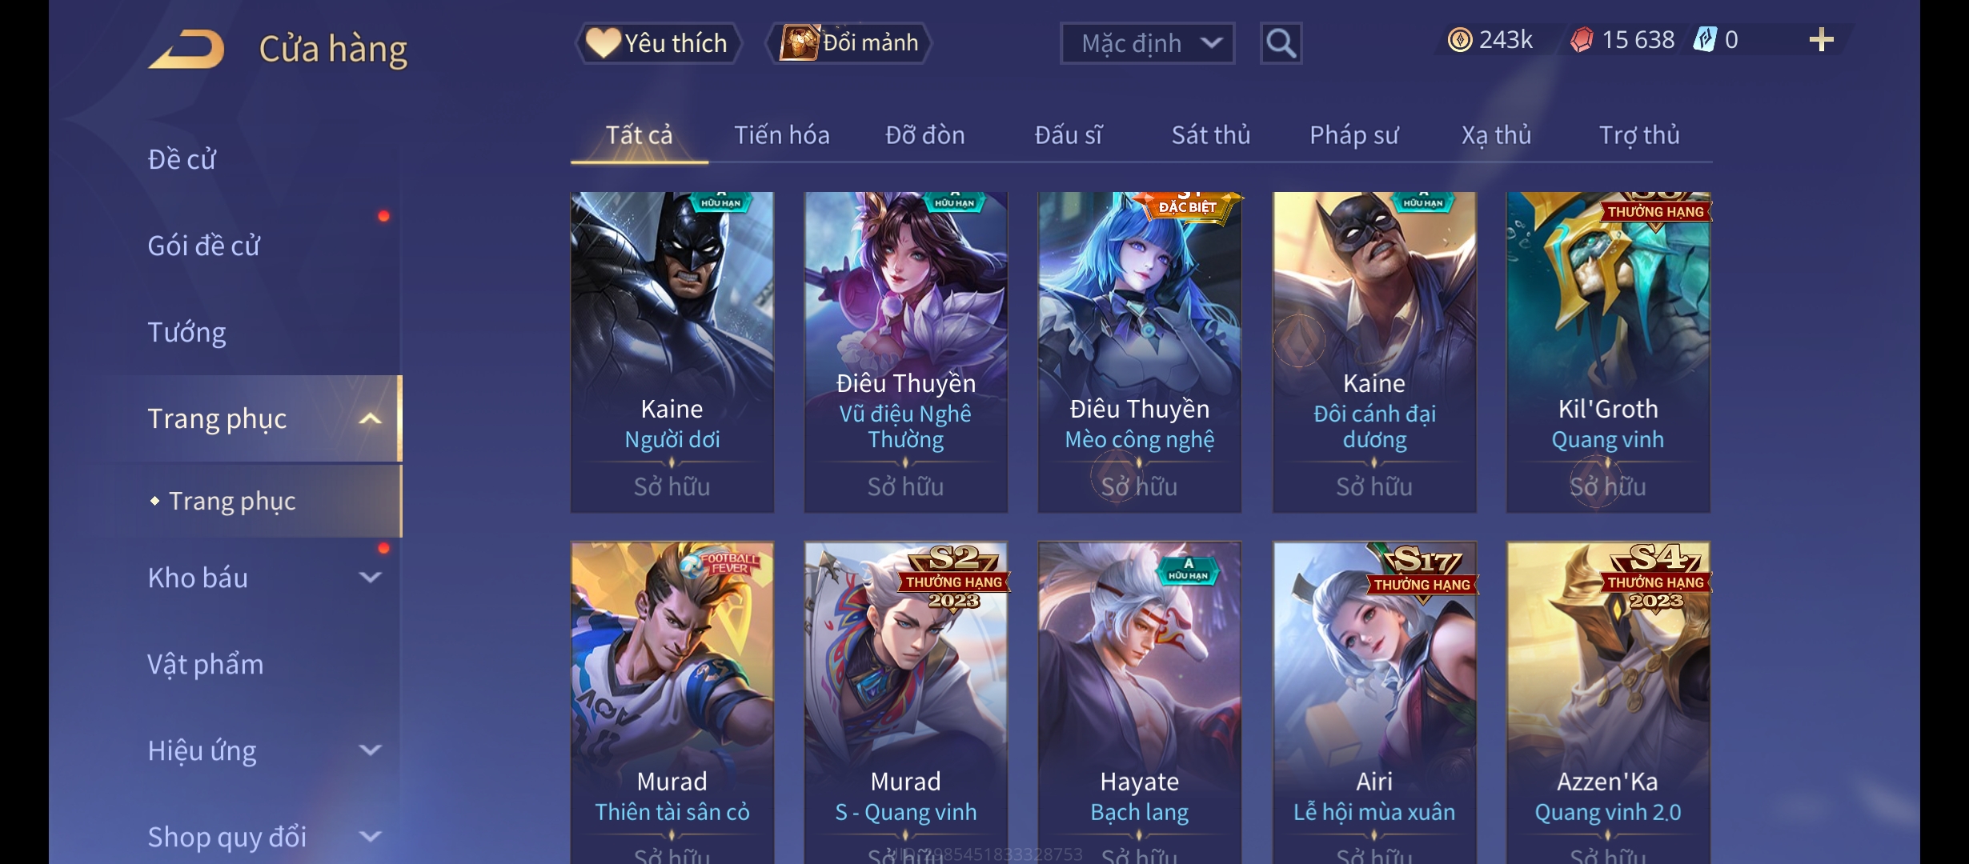Select the Điêu Thuyền Mèo công nghệ card

1140,352
